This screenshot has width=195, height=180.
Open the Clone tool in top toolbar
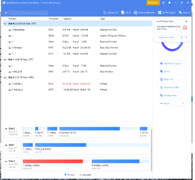tap(126, 13)
